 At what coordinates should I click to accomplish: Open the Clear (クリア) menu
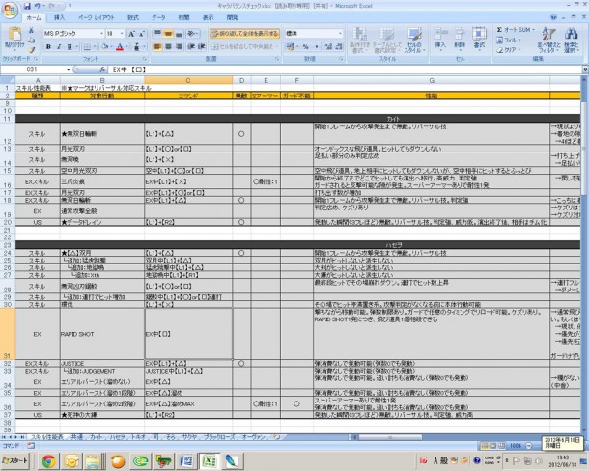pos(509,50)
